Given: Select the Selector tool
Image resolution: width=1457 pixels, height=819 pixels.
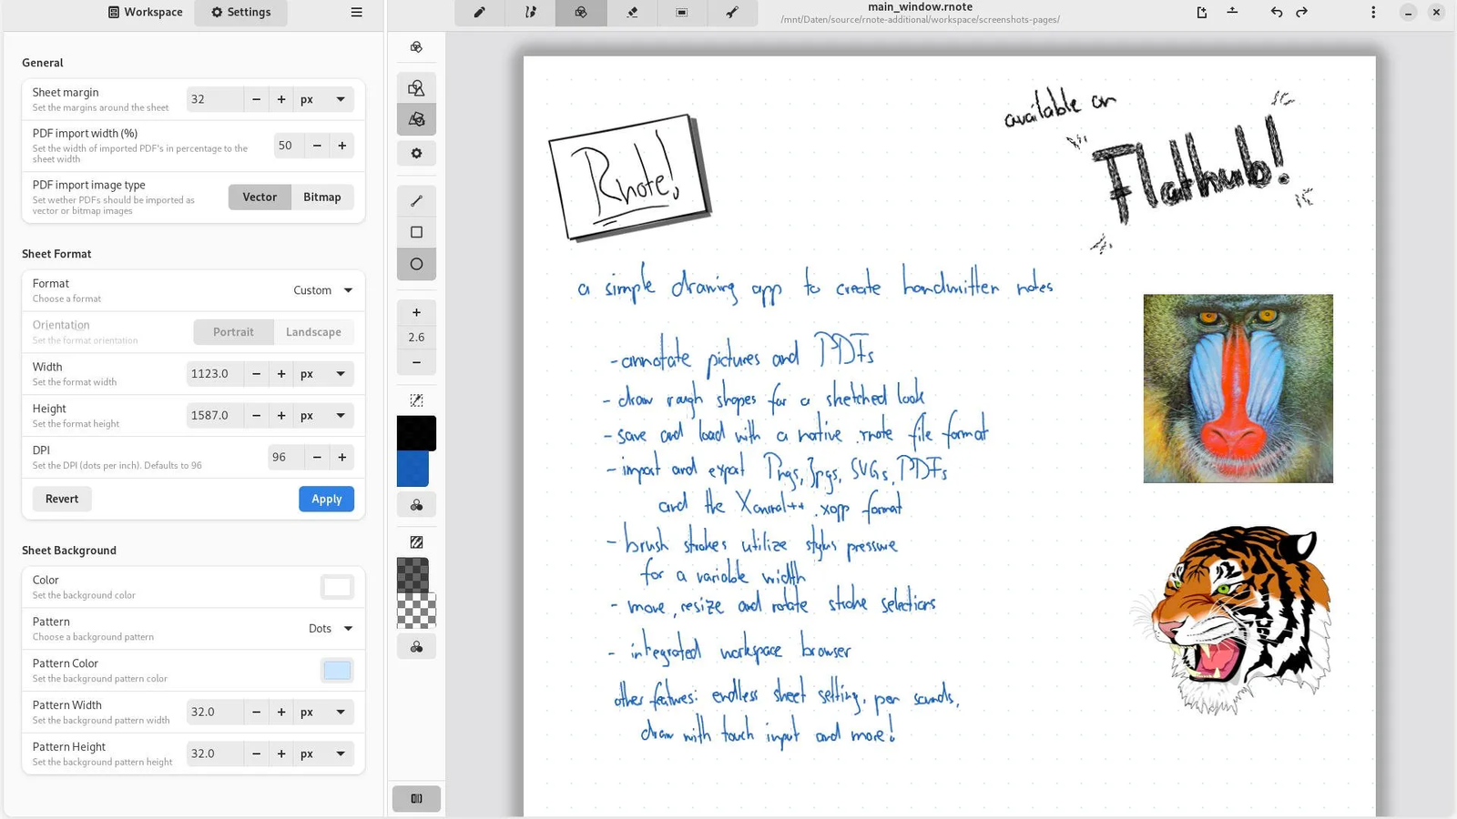Looking at the screenshot, I should pyautogui.click(x=682, y=13).
